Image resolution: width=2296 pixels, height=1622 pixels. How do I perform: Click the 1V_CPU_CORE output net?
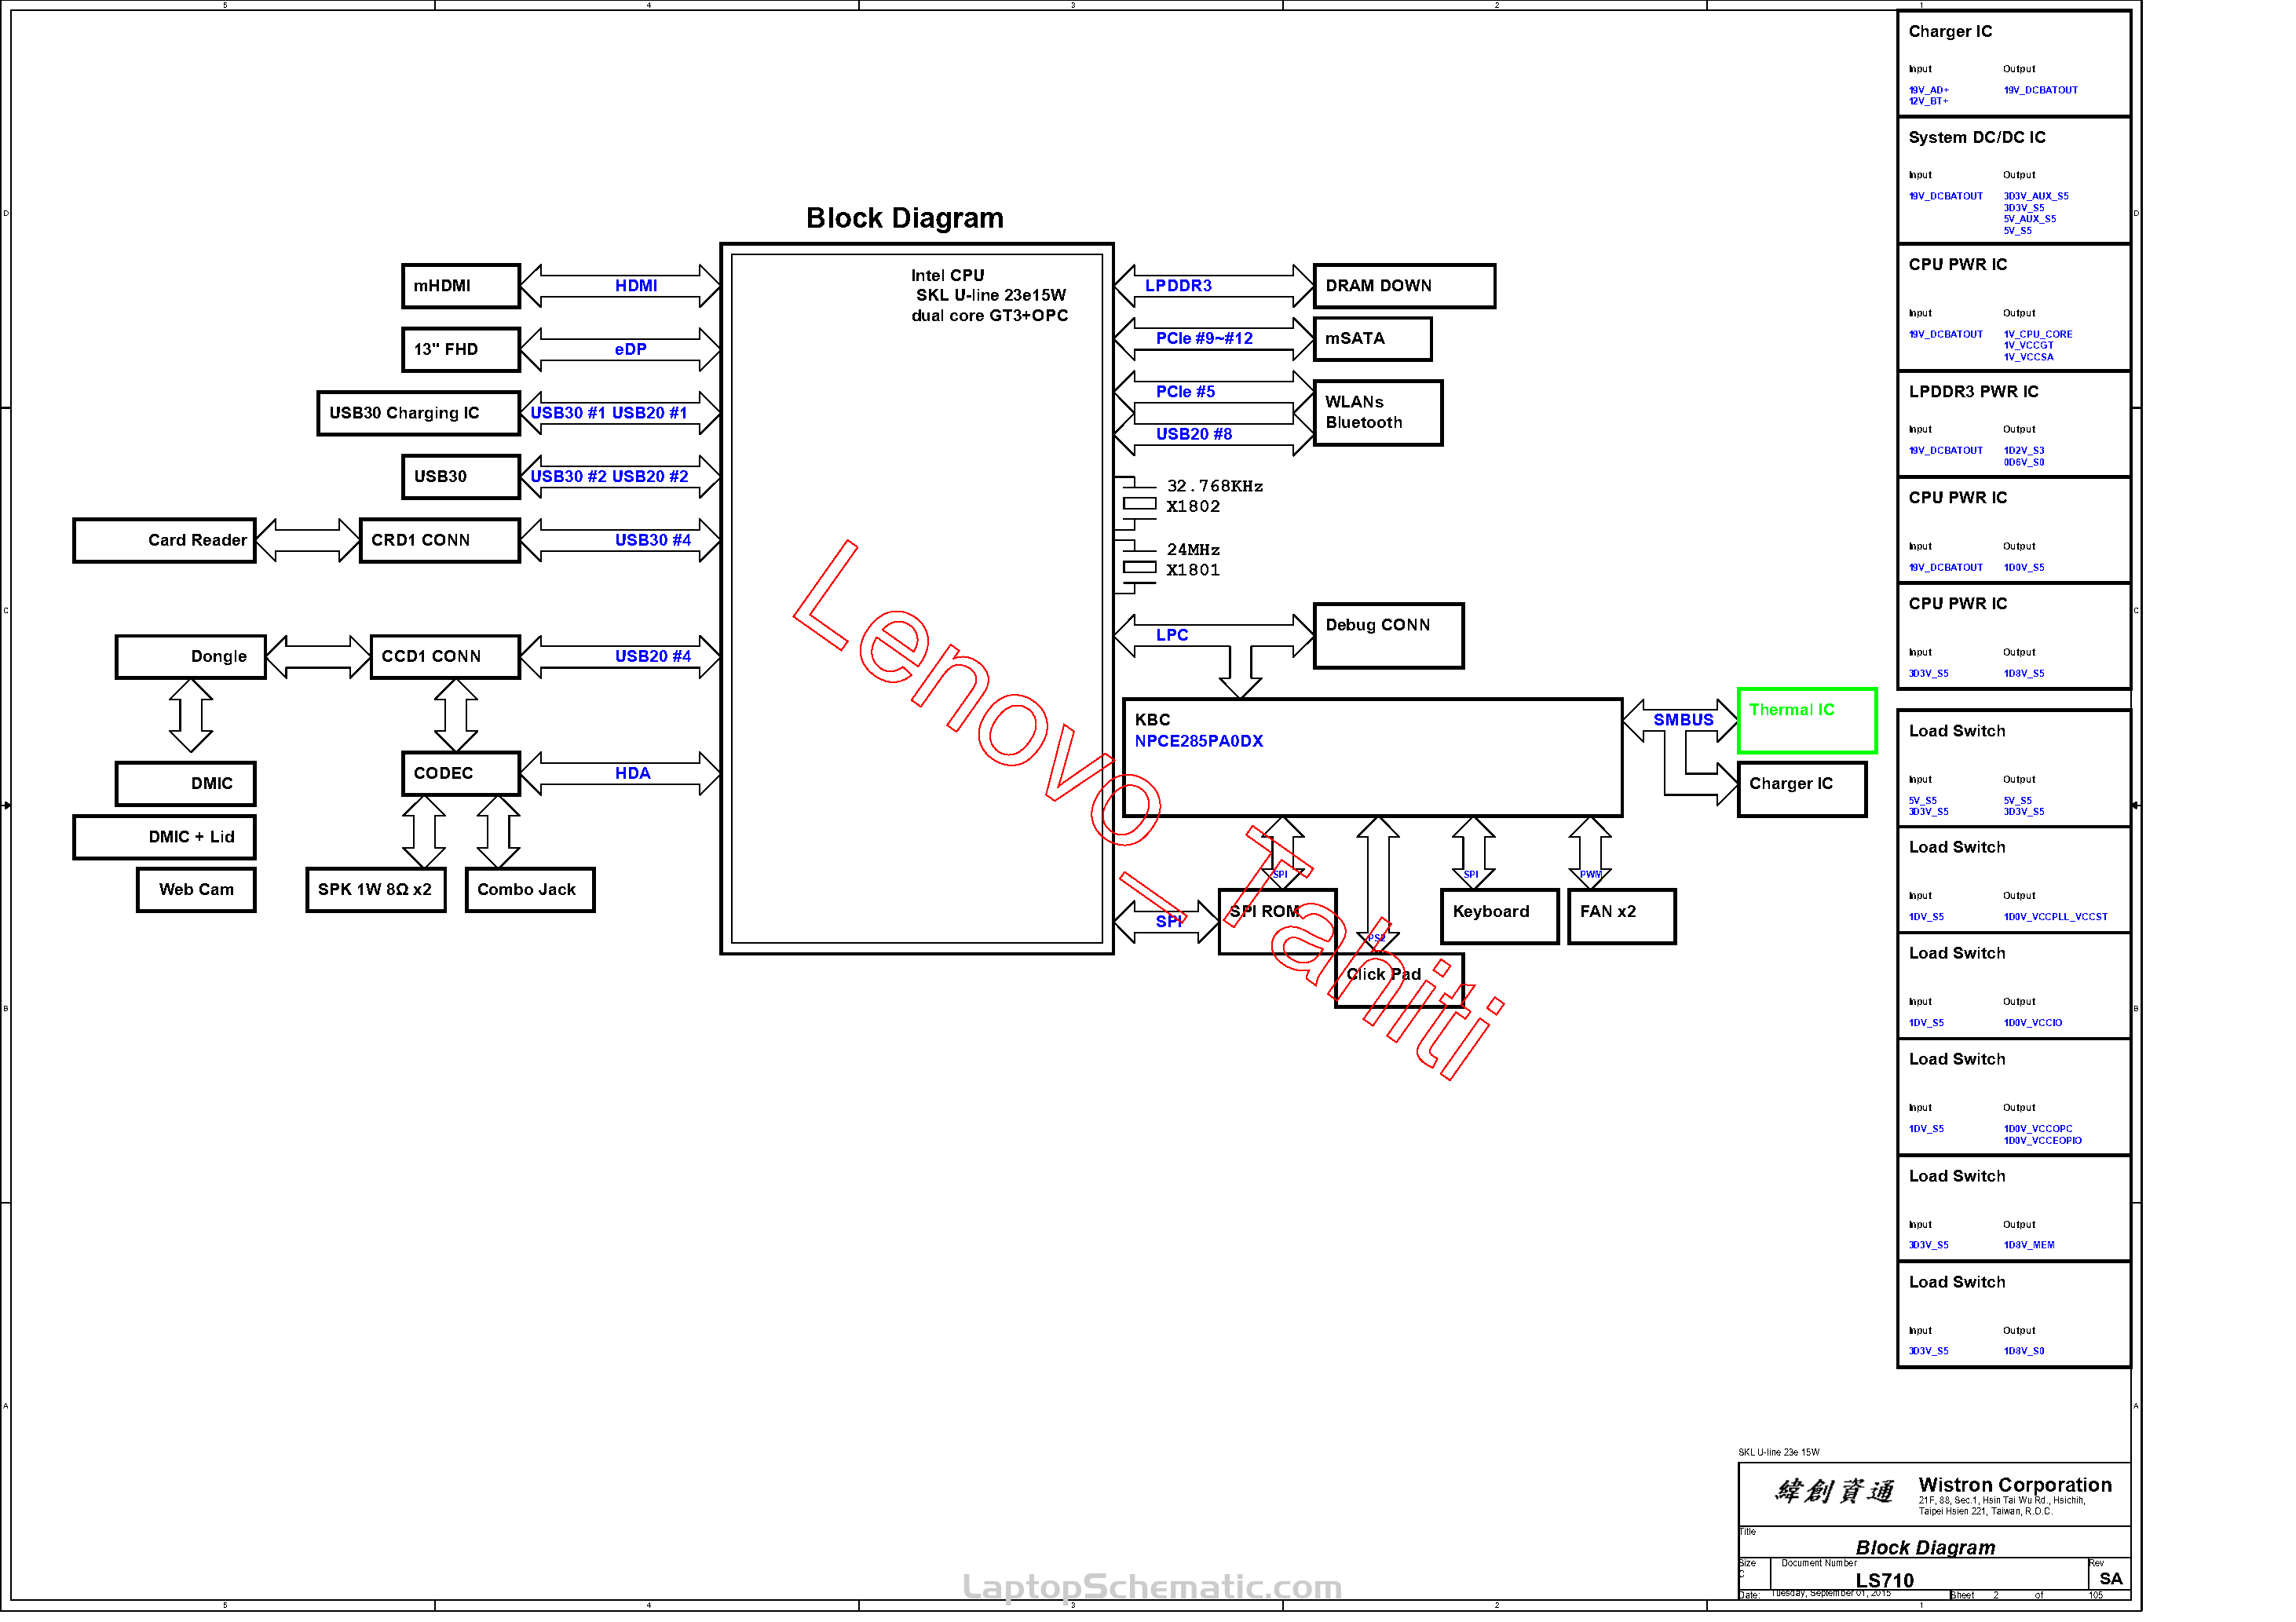2037,334
